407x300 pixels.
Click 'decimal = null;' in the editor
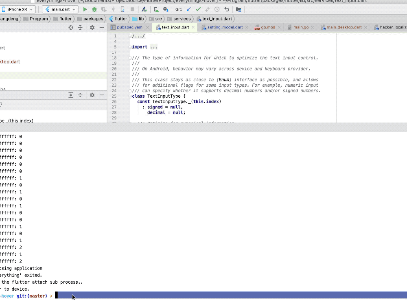point(166,113)
